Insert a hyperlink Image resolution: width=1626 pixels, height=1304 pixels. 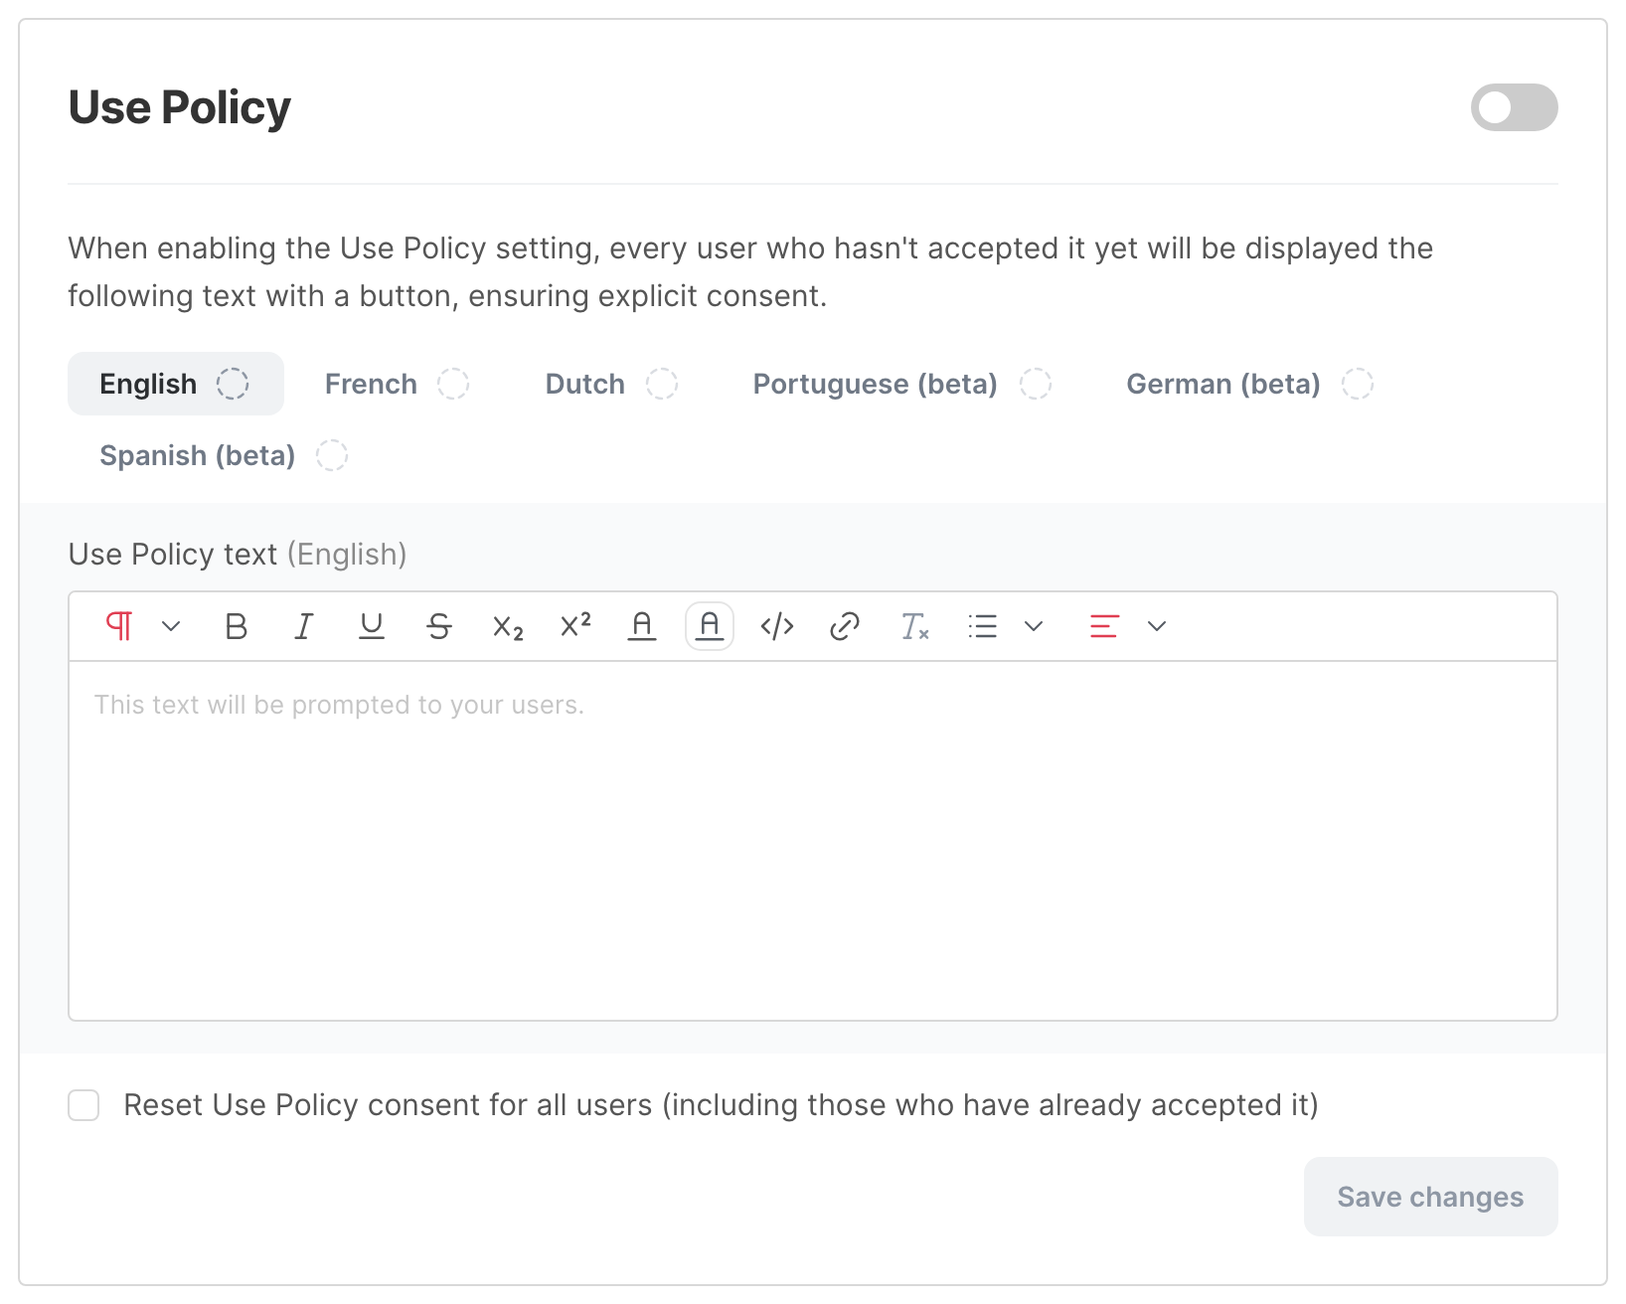click(x=845, y=626)
